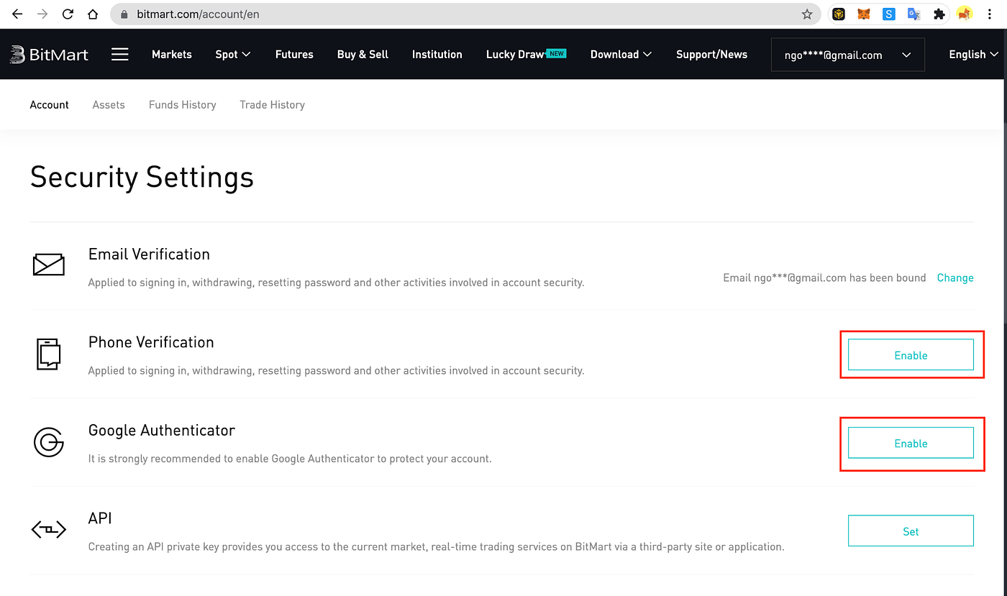Image resolution: width=1007 pixels, height=596 pixels.
Task: Click the API arrows icon
Action: point(49,530)
